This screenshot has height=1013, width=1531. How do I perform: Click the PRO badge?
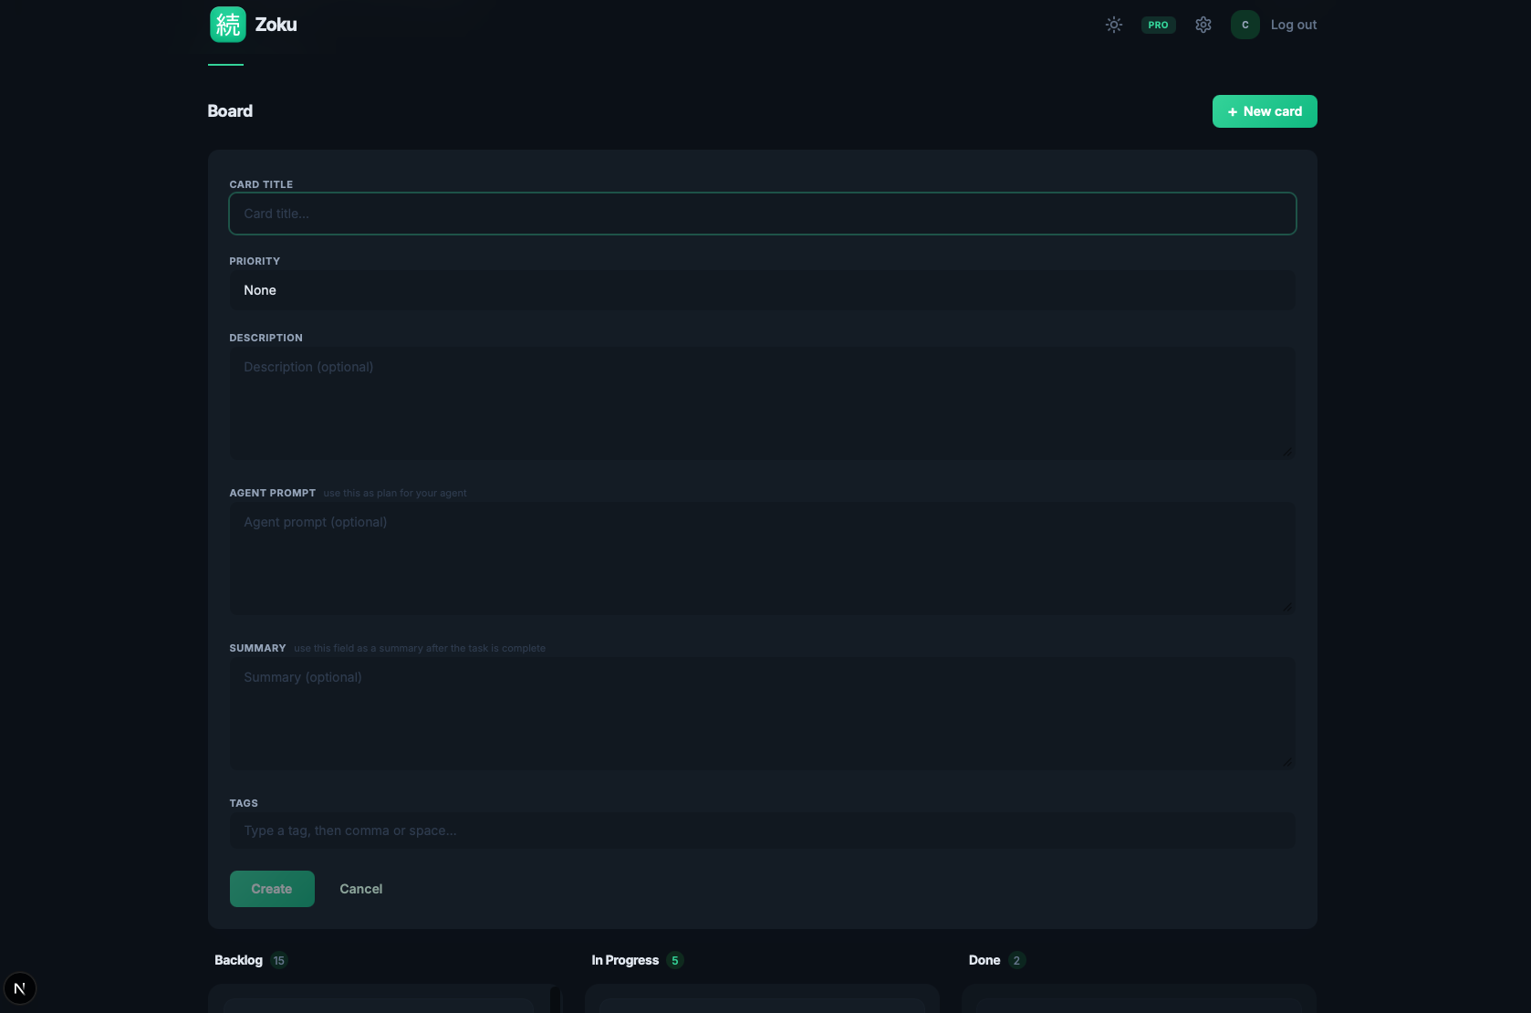(x=1158, y=25)
